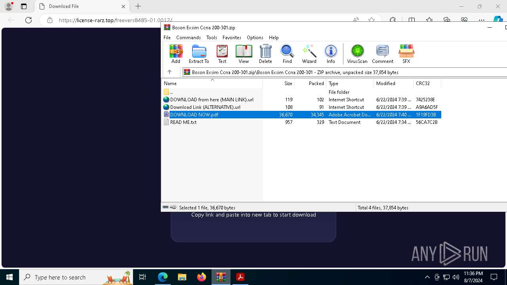
Task: Toggle Edge split screen icon
Action: 412,20
